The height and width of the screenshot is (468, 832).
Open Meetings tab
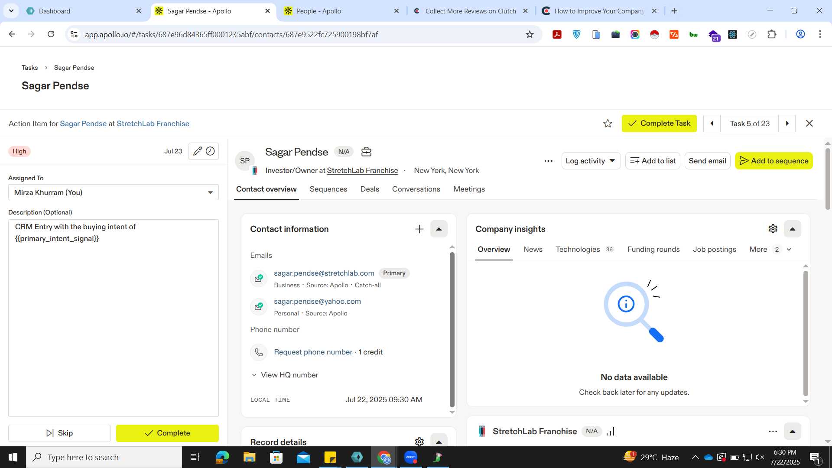469,189
